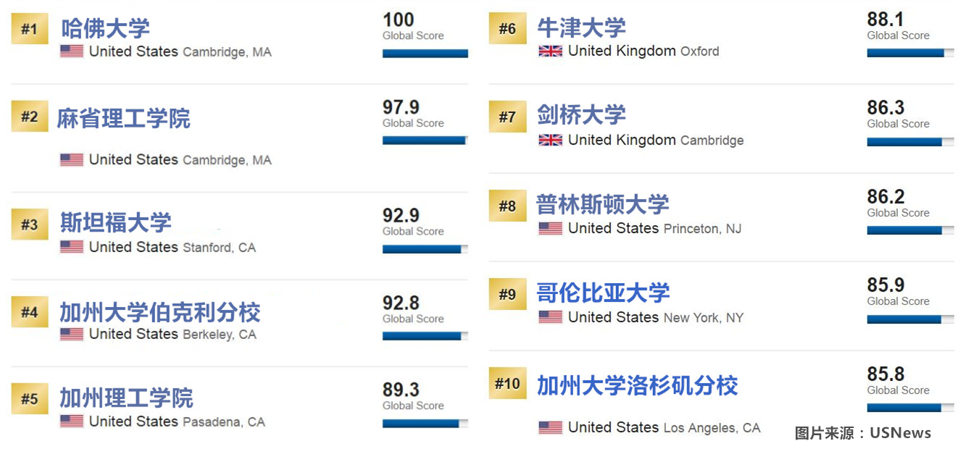Open the 哈佛大学 link
This screenshot has height=449, width=958.
pyautogui.click(x=105, y=28)
